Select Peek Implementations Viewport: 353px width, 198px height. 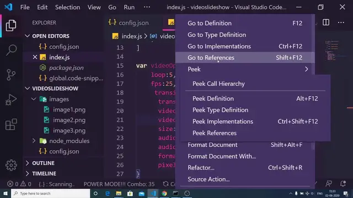[x=255, y=122]
